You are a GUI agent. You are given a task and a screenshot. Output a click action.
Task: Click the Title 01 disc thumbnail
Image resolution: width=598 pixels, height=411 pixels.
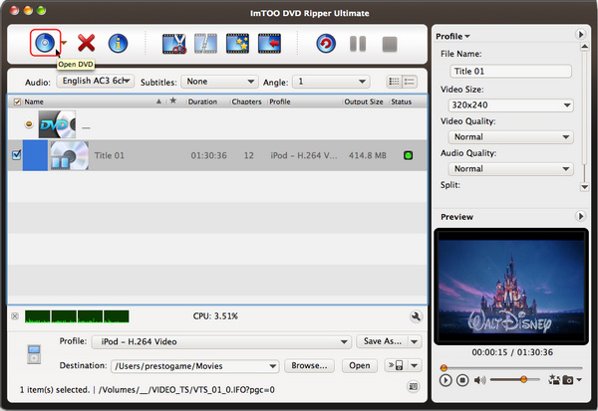70,155
